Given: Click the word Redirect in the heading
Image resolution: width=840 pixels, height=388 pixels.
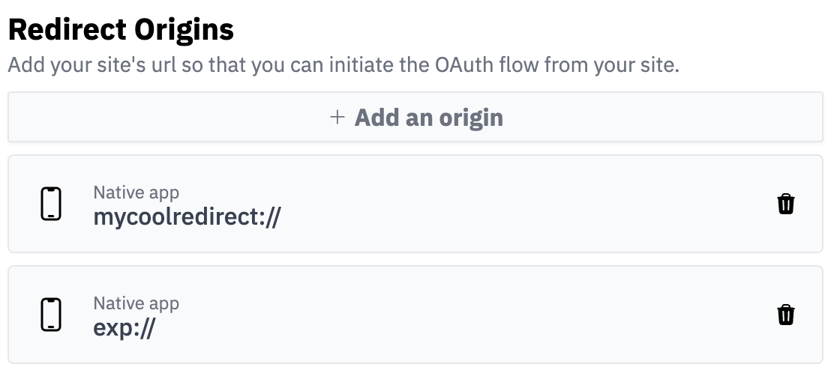Looking at the screenshot, I should tap(67, 30).
